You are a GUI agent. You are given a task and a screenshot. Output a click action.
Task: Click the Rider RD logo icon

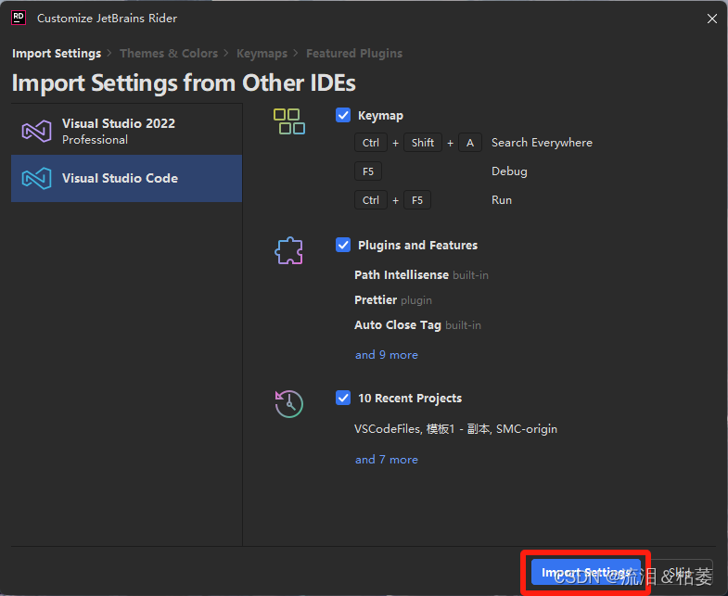point(19,19)
